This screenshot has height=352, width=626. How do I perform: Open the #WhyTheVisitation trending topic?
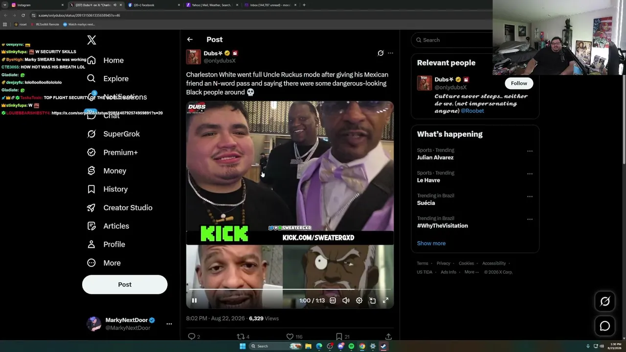(443, 226)
